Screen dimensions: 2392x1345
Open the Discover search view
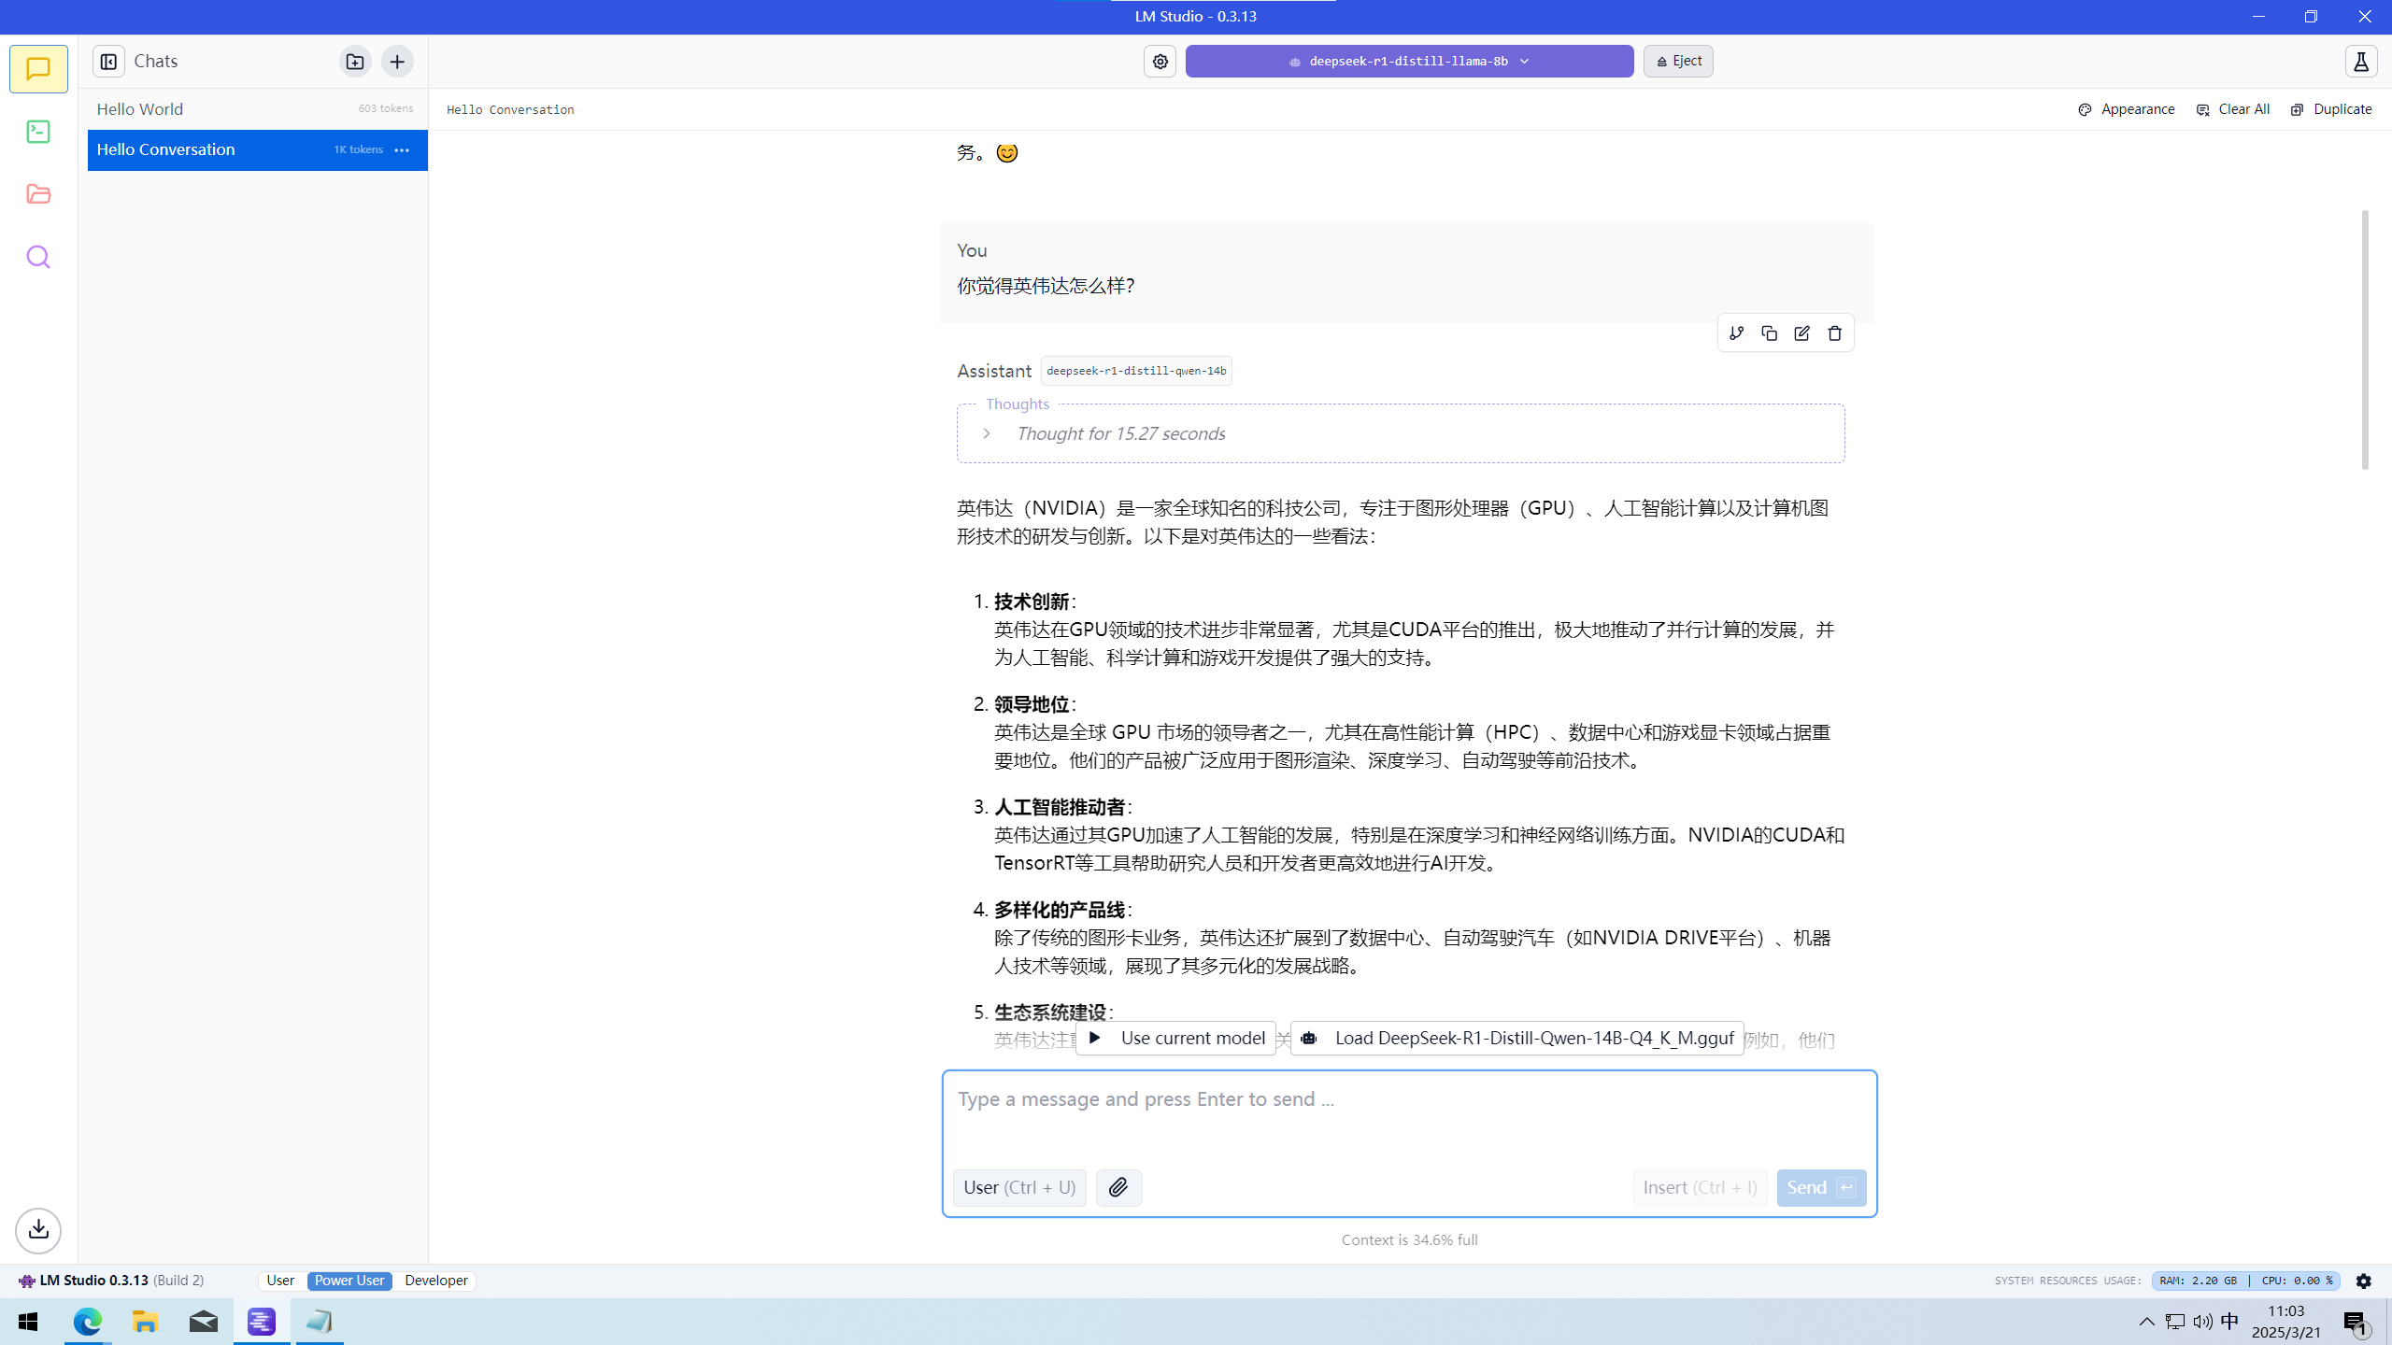pyautogui.click(x=38, y=257)
